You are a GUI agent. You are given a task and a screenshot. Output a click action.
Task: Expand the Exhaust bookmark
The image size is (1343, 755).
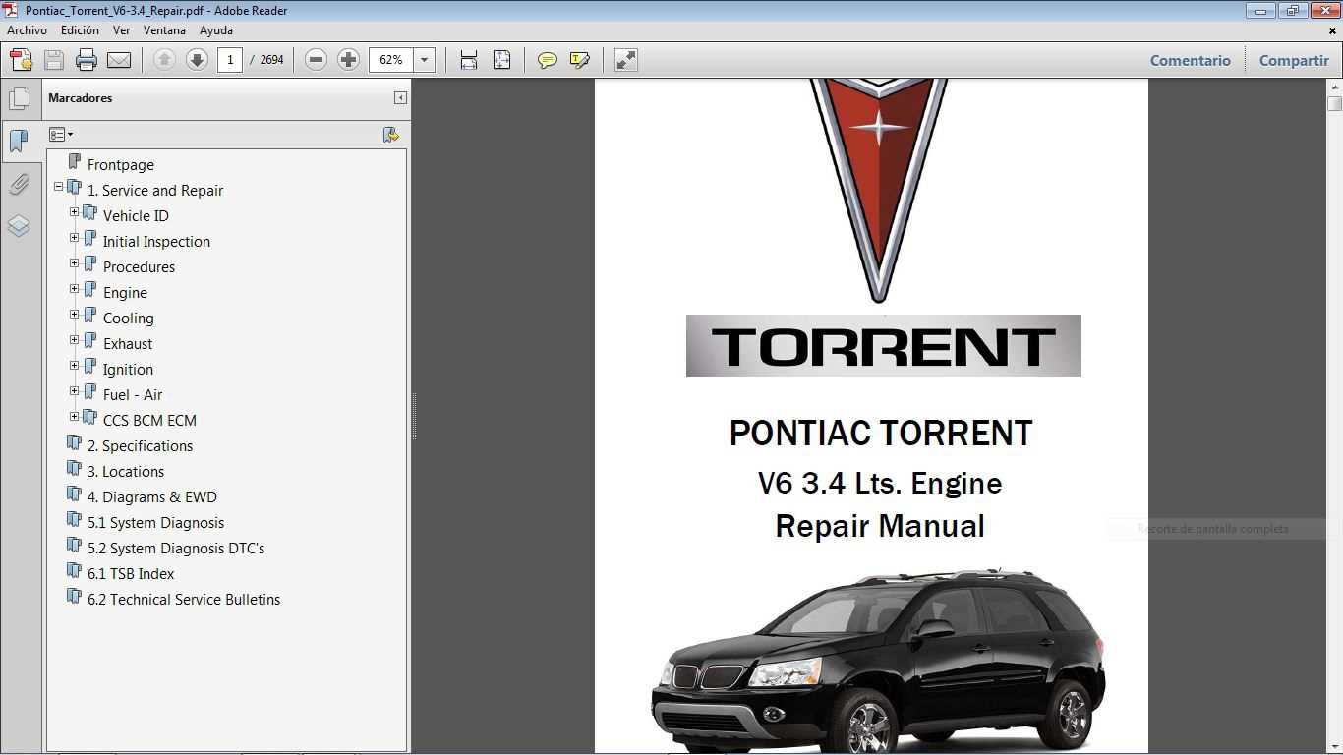coord(74,340)
